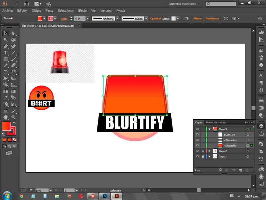Viewport: 266px width, 200px height.
Task: Click the Opacidad link
Action: [156, 19]
